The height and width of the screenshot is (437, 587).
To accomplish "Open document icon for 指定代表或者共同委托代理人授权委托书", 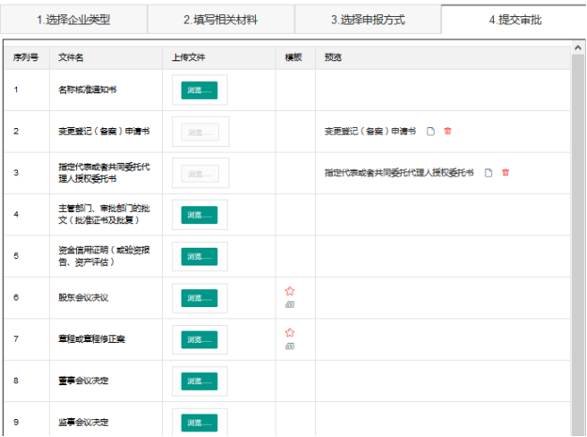I will [488, 172].
